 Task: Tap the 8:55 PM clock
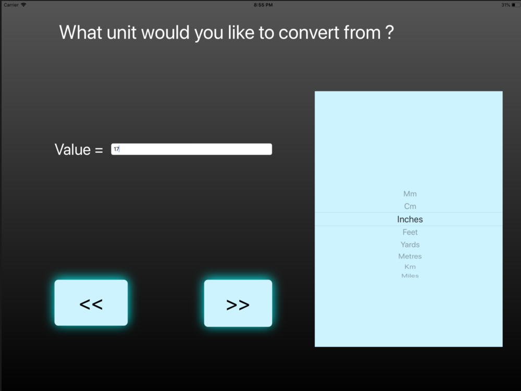pyautogui.click(x=263, y=5)
